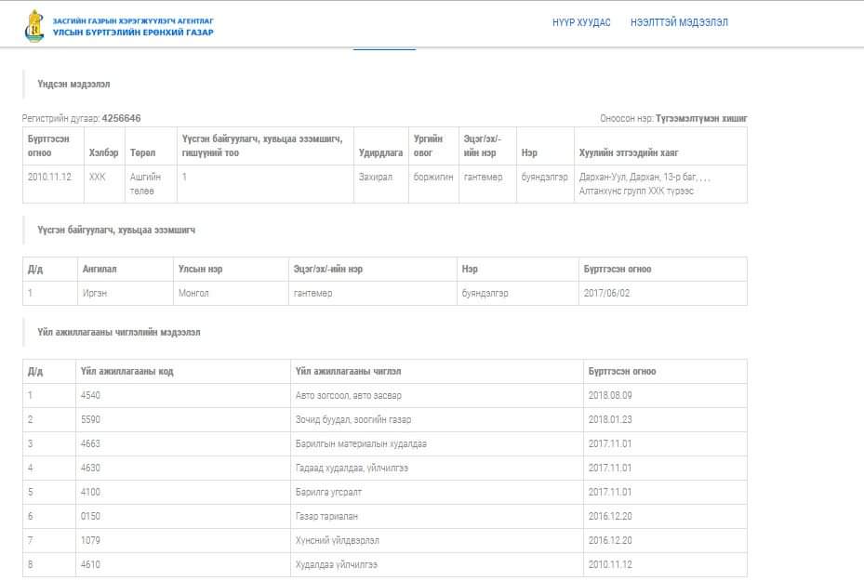Click the date 2017/06/02 in founders table

pyautogui.click(x=606, y=294)
